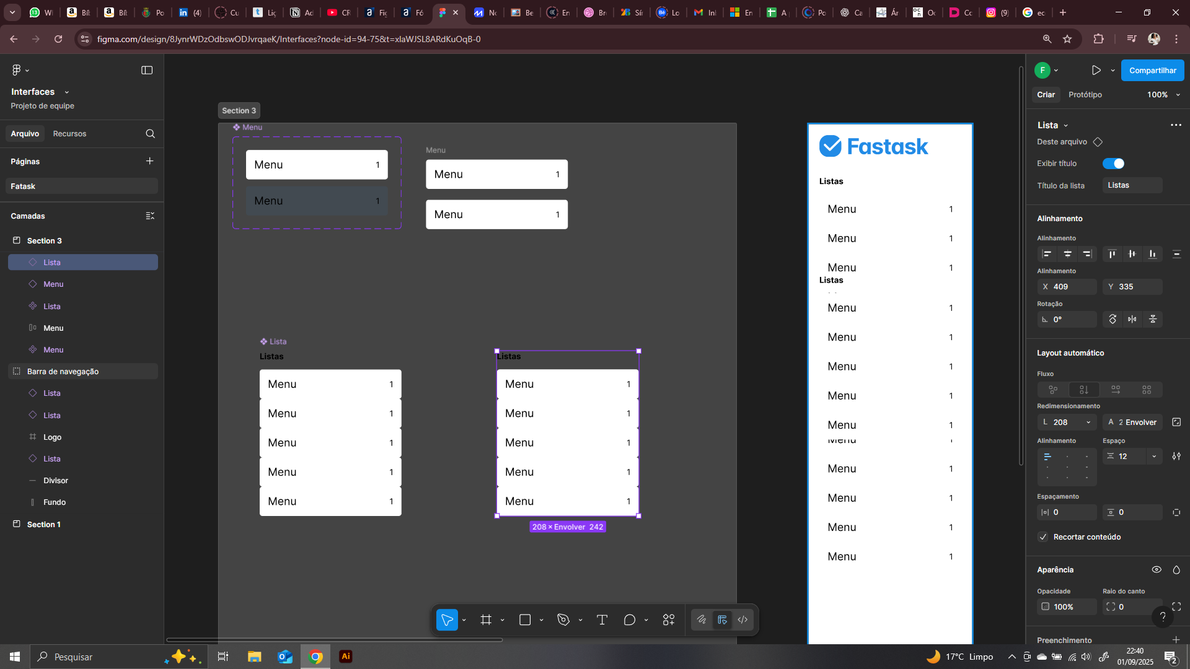
Task: Open the width 208 sizing dropdown
Action: click(x=1088, y=422)
